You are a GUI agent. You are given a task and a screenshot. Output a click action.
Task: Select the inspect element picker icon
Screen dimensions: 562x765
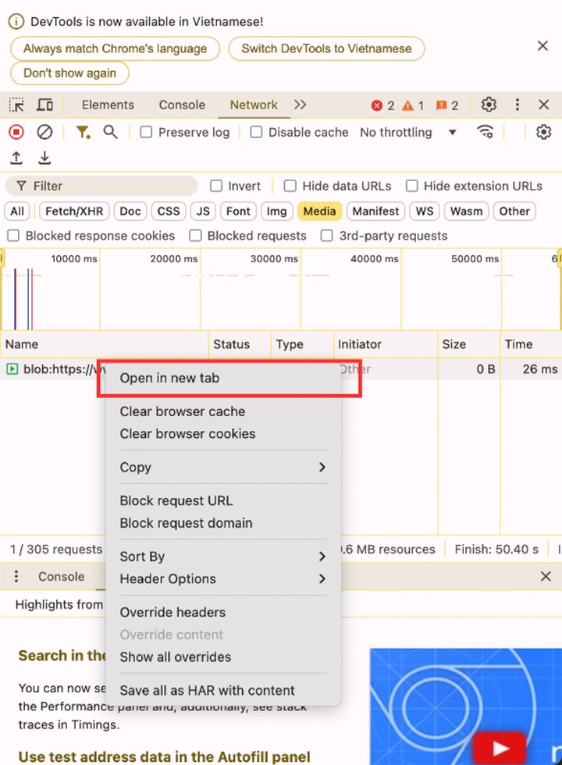tap(16, 105)
